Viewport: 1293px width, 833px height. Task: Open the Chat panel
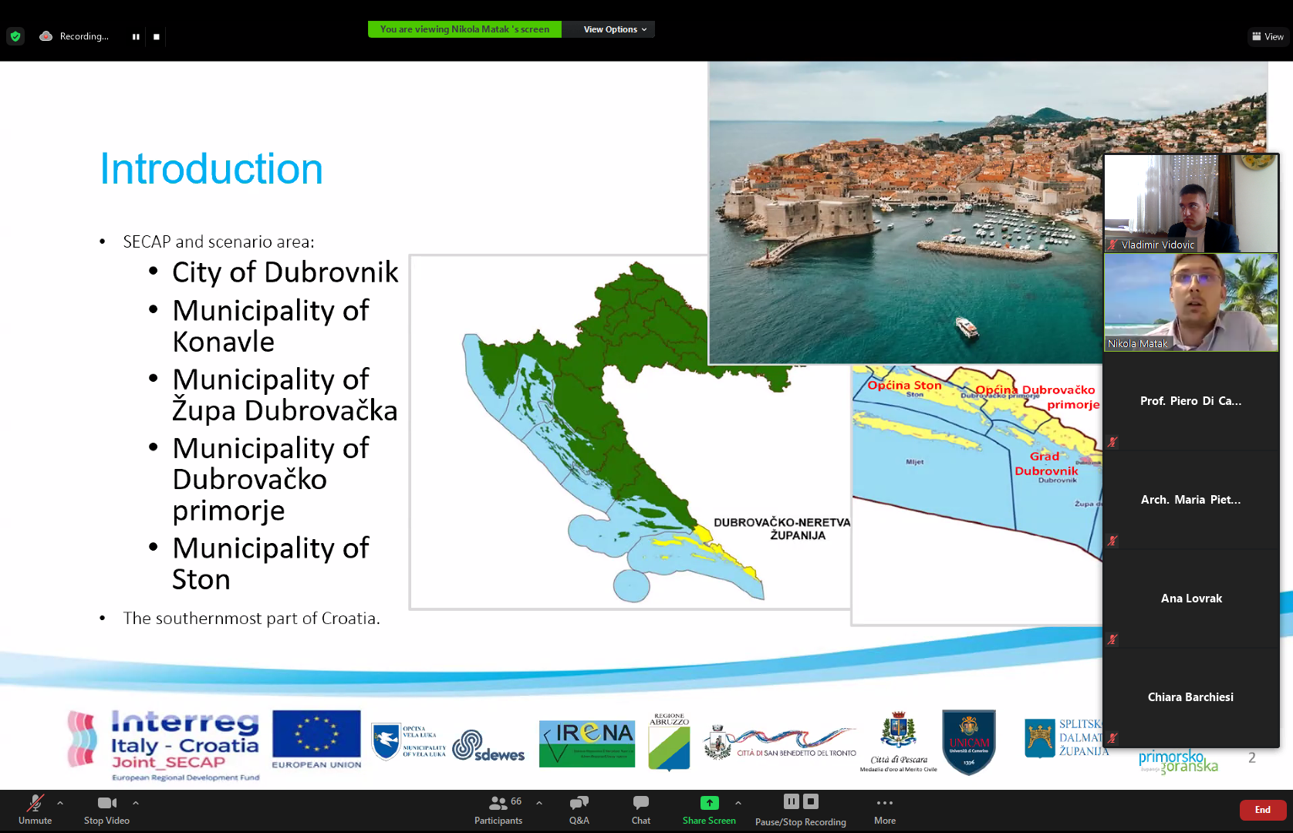(640, 809)
